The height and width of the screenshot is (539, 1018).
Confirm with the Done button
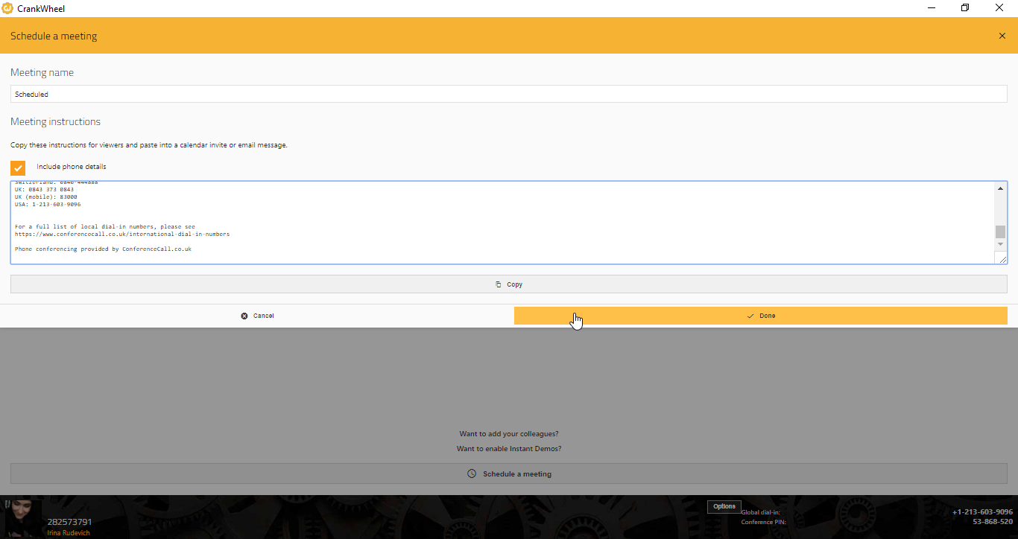760,316
